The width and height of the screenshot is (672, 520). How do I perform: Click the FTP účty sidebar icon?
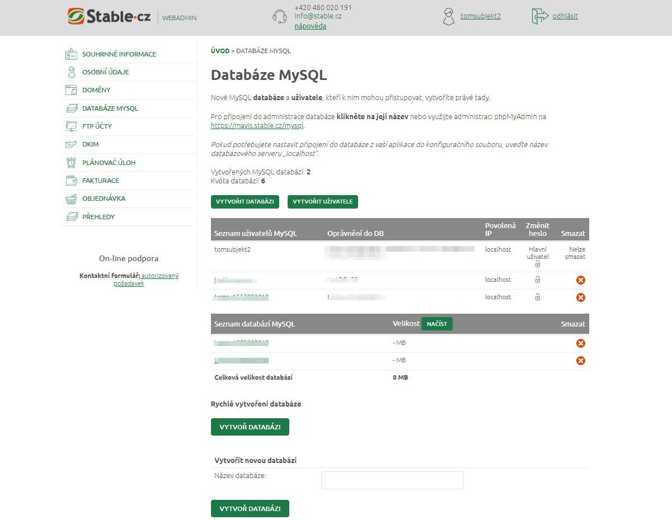pos(71,126)
